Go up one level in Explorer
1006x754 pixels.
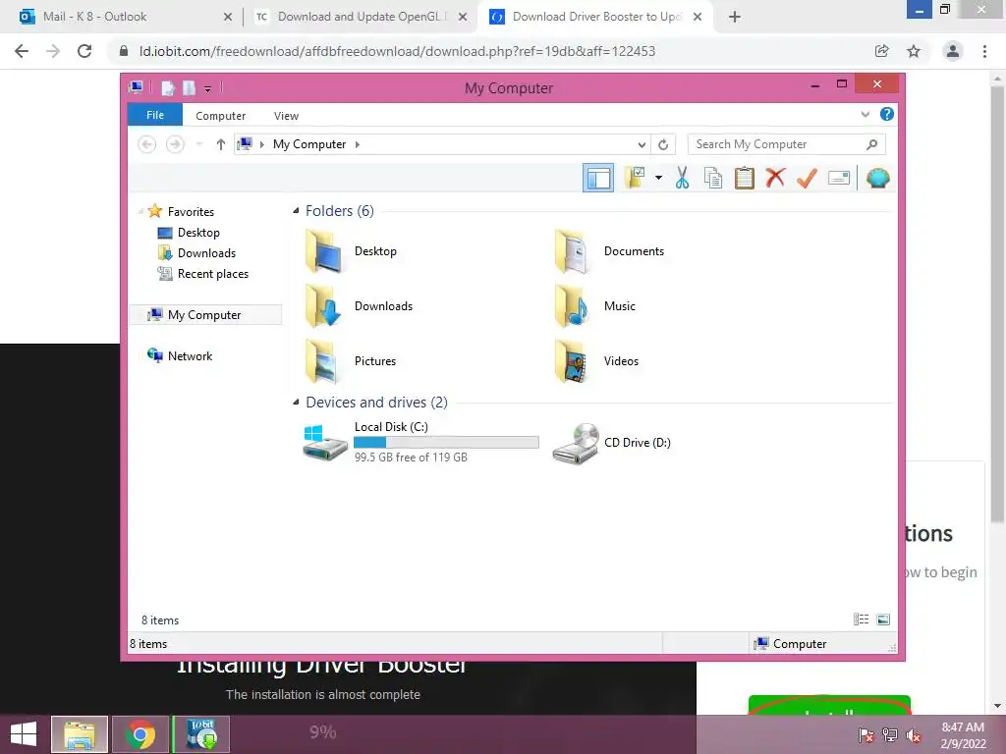(x=221, y=144)
